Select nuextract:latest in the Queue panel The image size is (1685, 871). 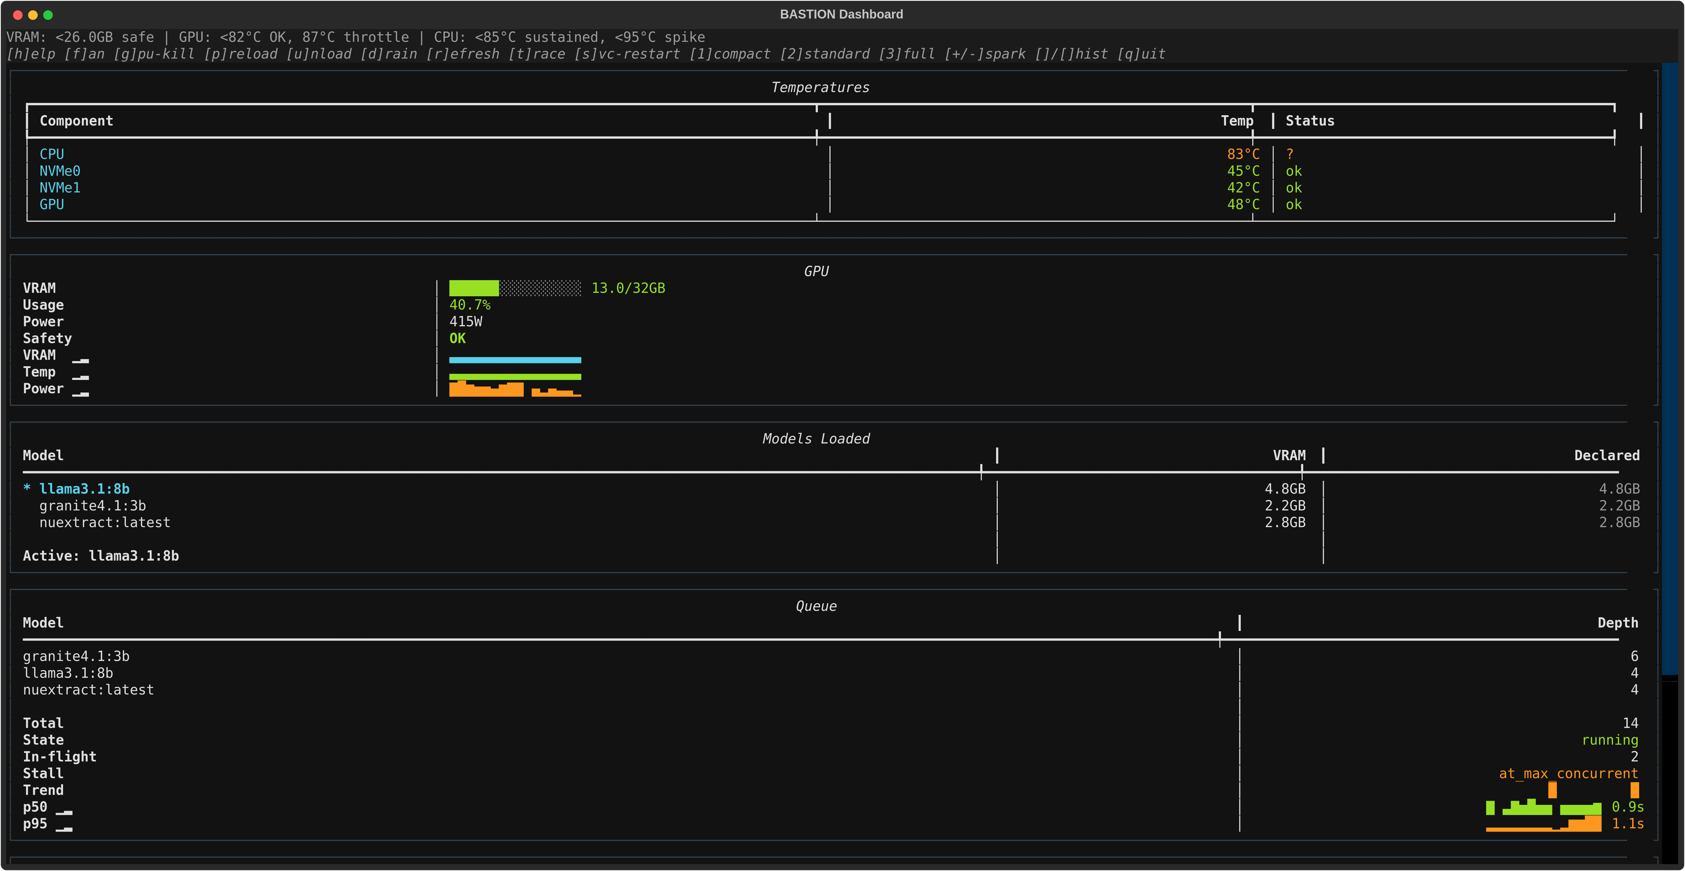pyautogui.click(x=88, y=690)
